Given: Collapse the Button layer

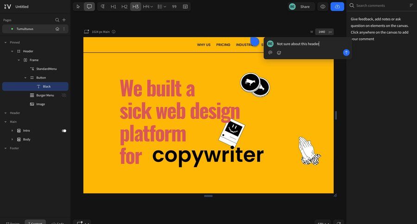Looking at the screenshot, I should click(25, 78).
